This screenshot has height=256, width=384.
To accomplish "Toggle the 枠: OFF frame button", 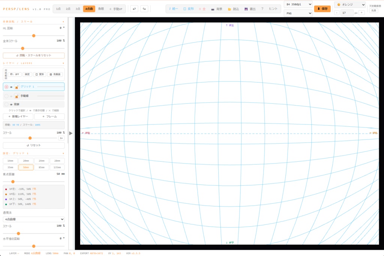I will coord(15,74).
